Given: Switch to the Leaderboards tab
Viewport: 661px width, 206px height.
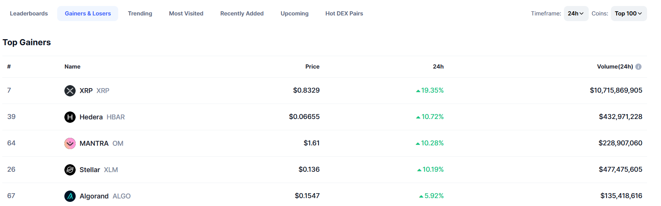Looking at the screenshot, I should [x=29, y=14].
